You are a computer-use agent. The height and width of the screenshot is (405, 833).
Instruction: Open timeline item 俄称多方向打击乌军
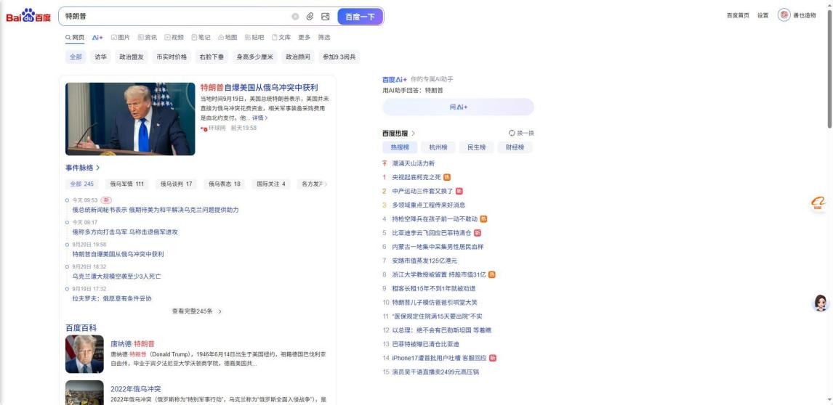pyautogui.click(x=125, y=232)
